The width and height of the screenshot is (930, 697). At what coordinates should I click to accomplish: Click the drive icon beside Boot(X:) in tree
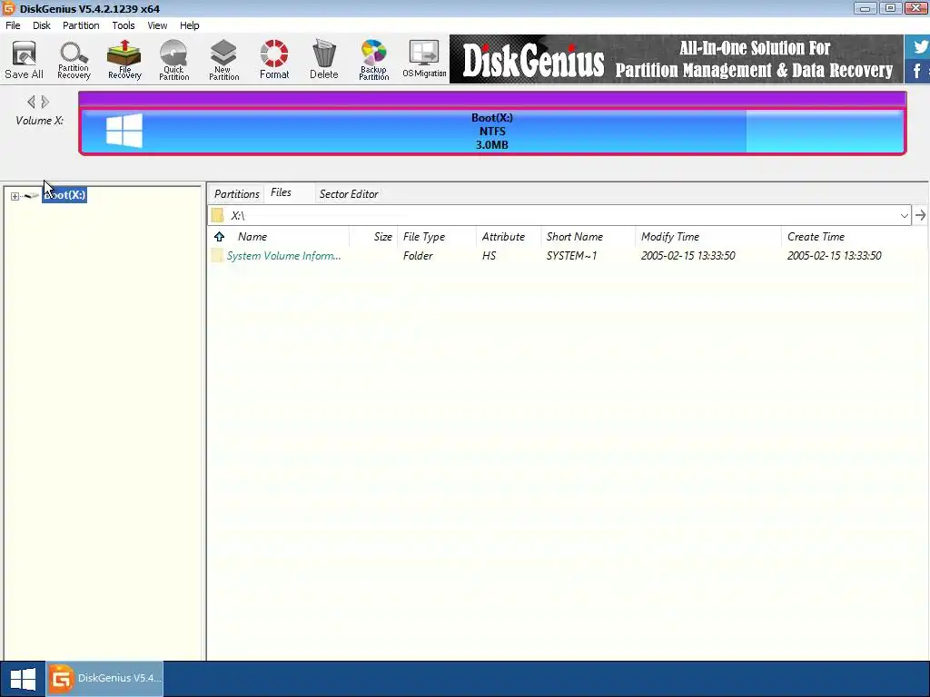pos(32,196)
